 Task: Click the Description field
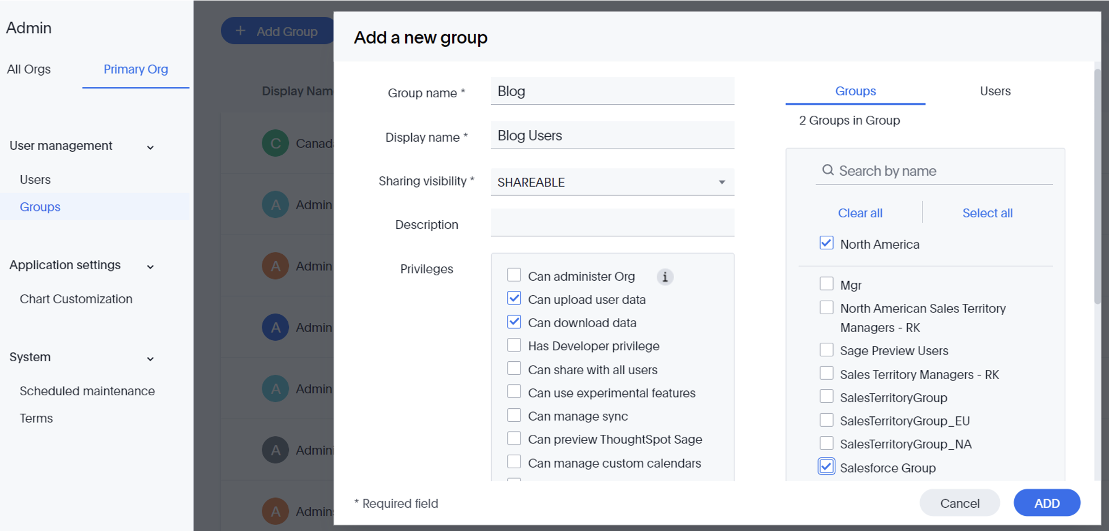click(612, 223)
